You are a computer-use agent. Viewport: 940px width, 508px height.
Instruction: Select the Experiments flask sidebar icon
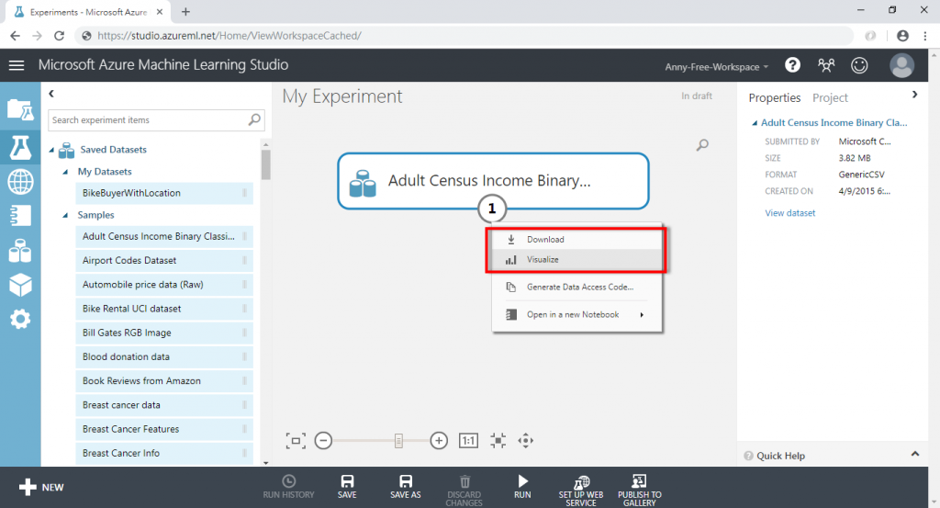(20, 146)
